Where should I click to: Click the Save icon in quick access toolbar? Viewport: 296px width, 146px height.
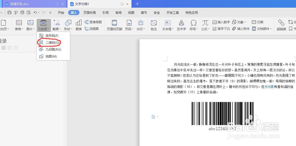[x=9, y=13]
